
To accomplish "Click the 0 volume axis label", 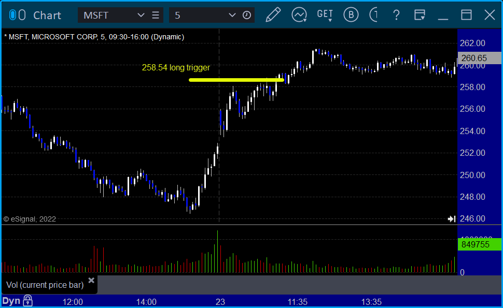I will (462, 272).
